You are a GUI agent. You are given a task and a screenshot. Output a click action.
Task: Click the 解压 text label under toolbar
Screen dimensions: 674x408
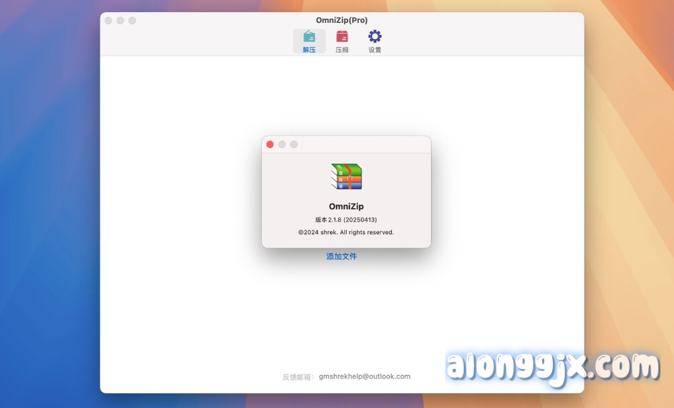pos(309,50)
